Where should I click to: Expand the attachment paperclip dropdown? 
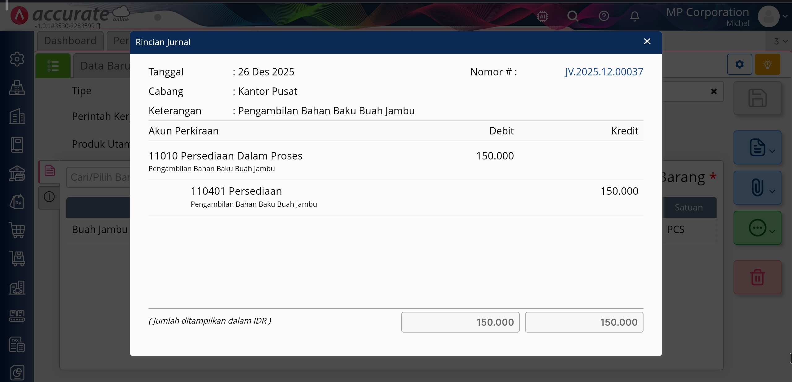757,188
